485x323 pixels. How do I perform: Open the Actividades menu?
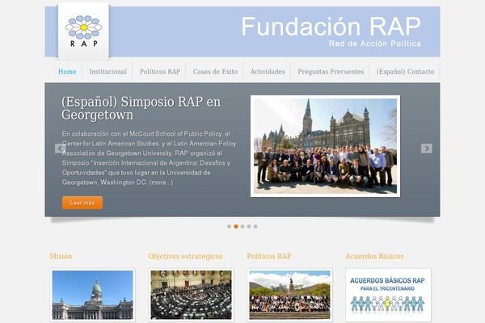click(x=268, y=72)
